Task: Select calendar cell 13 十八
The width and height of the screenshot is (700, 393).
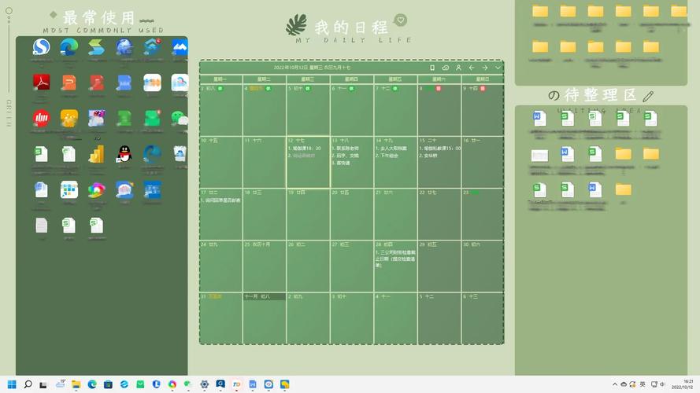Action: pos(351,162)
